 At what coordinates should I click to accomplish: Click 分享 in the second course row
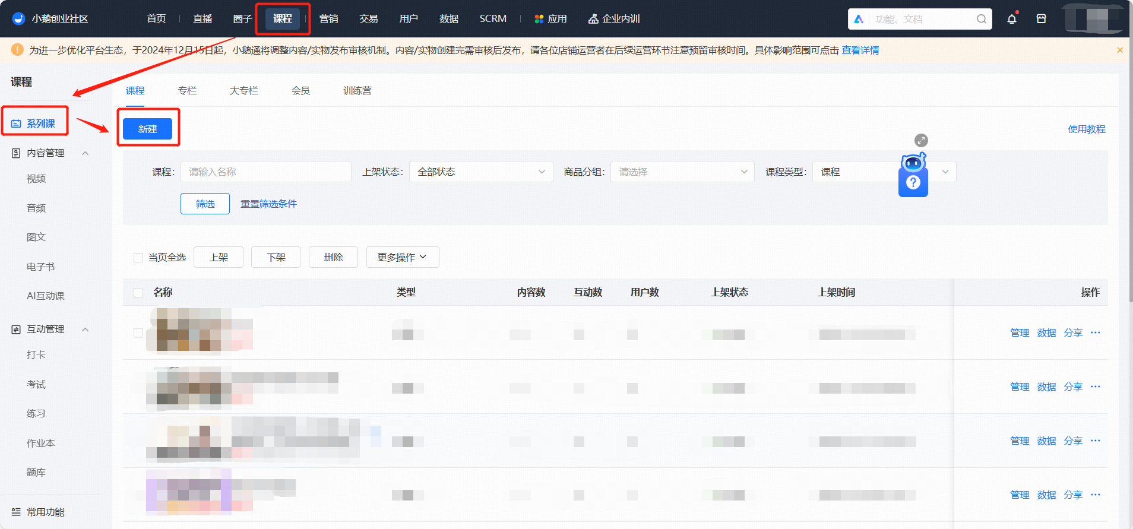pyautogui.click(x=1073, y=387)
